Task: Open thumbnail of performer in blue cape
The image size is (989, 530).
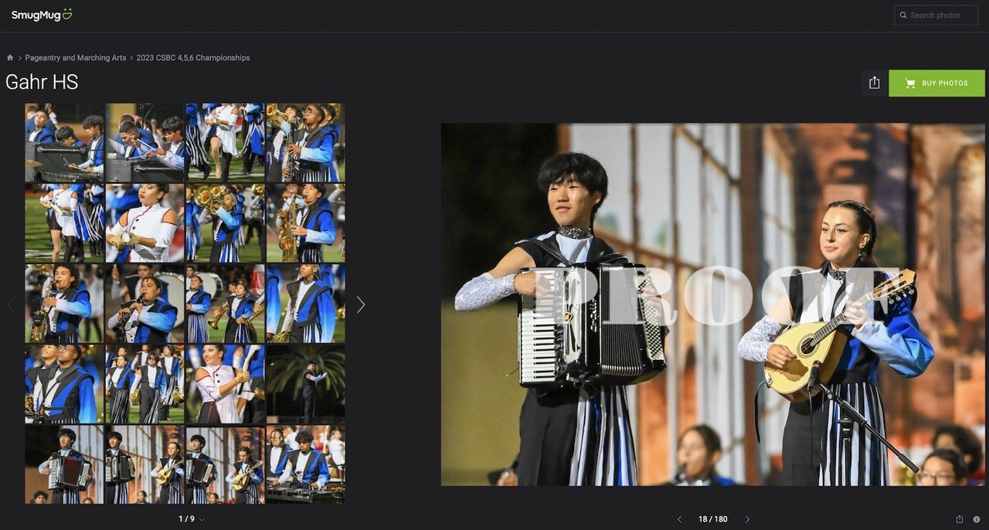Action: point(305,304)
